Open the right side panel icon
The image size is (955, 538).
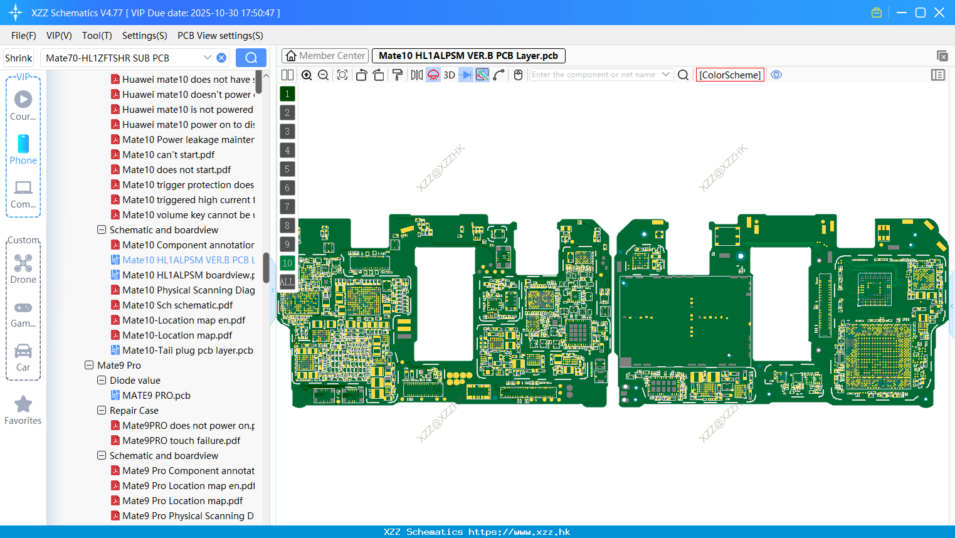[x=938, y=75]
